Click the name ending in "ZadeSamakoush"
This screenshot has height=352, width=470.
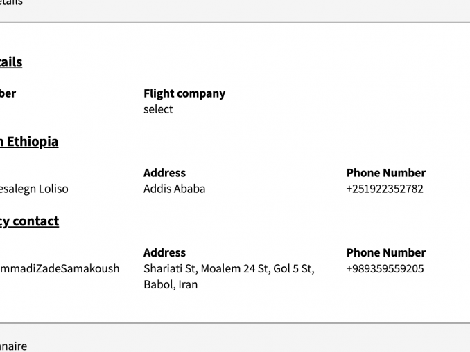click(x=60, y=268)
